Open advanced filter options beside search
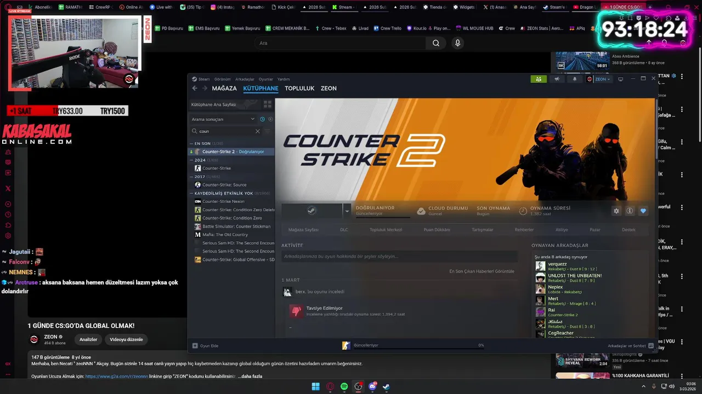The height and width of the screenshot is (394, 702). pos(268,131)
